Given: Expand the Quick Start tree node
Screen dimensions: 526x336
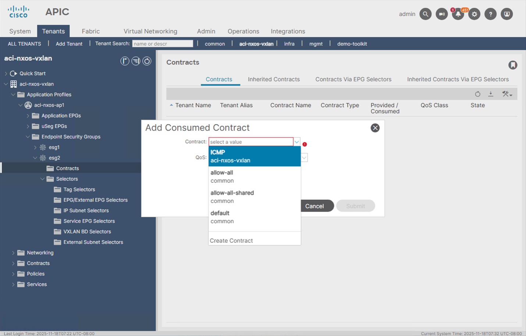Looking at the screenshot, I should pyautogui.click(x=6, y=73).
